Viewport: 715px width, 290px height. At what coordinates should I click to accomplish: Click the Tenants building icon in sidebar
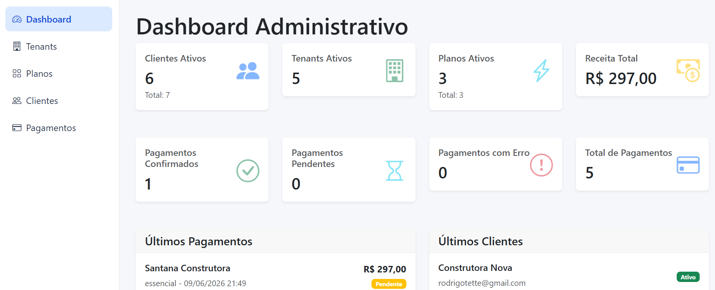click(x=17, y=46)
